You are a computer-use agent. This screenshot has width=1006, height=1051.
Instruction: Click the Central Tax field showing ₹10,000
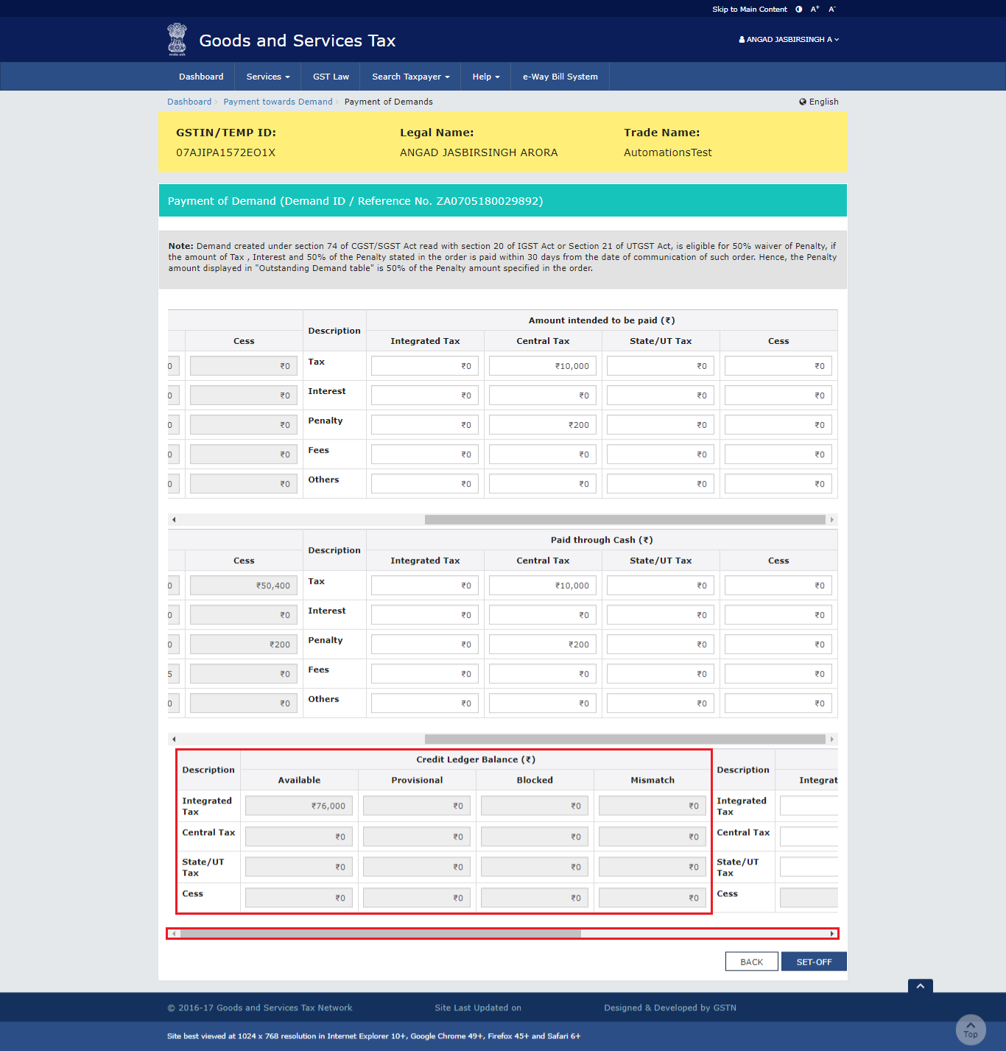tap(542, 365)
